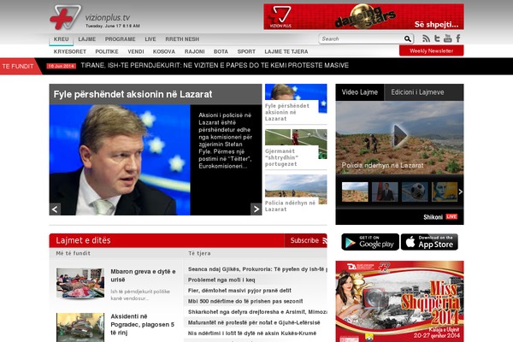Select the Gjermanët shtrydhin portugezet thumbnail
Screen dimensions: 513x342
click(x=296, y=148)
